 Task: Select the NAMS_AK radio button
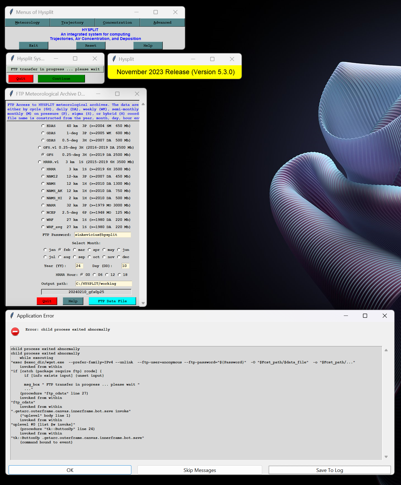click(43, 191)
